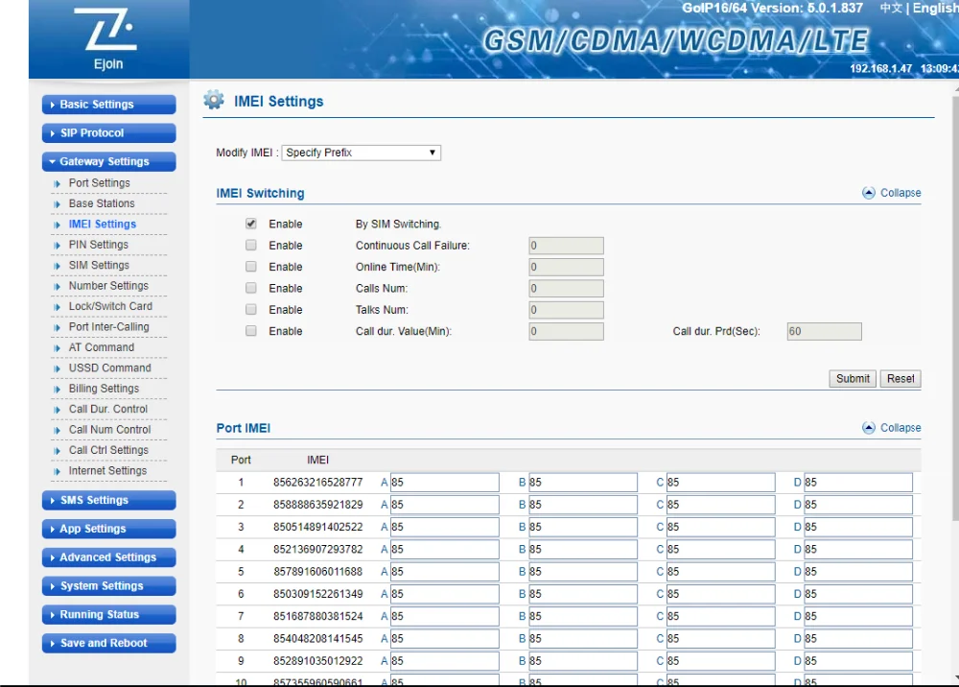Screen dimensions: 959x687
Task: Enable the Continuous Call Failure checkbox
Action: (x=251, y=246)
